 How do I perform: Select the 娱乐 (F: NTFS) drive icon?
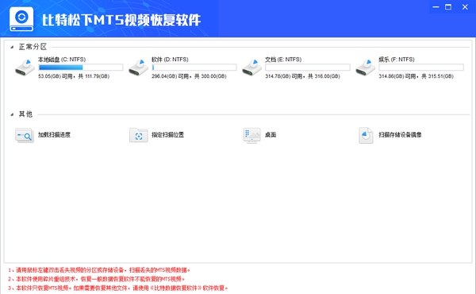[366, 68]
